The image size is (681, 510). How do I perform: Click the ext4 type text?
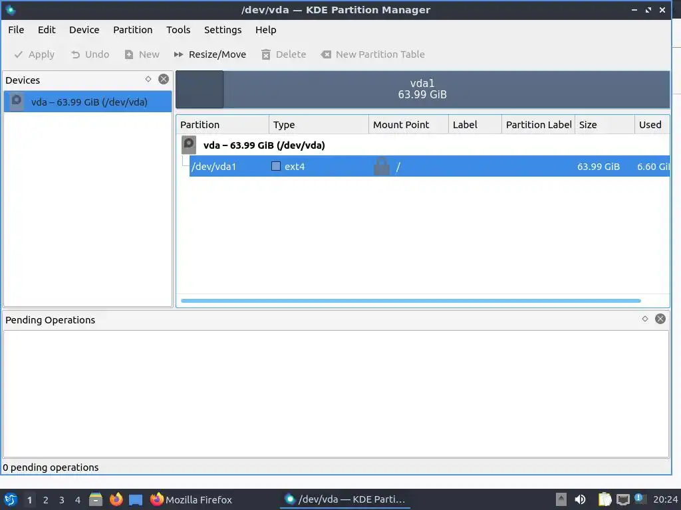pos(295,167)
